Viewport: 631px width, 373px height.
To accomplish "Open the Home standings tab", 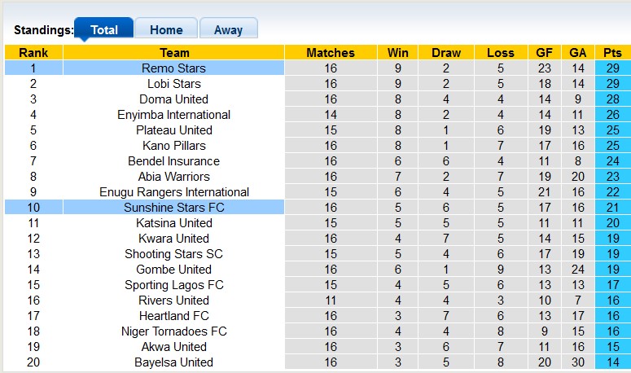I will pyautogui.click(x=166, y=30).
